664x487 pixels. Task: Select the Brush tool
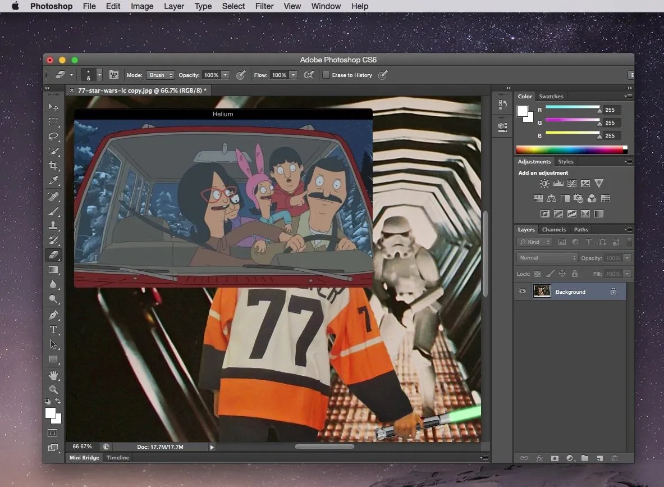point(53,211)
